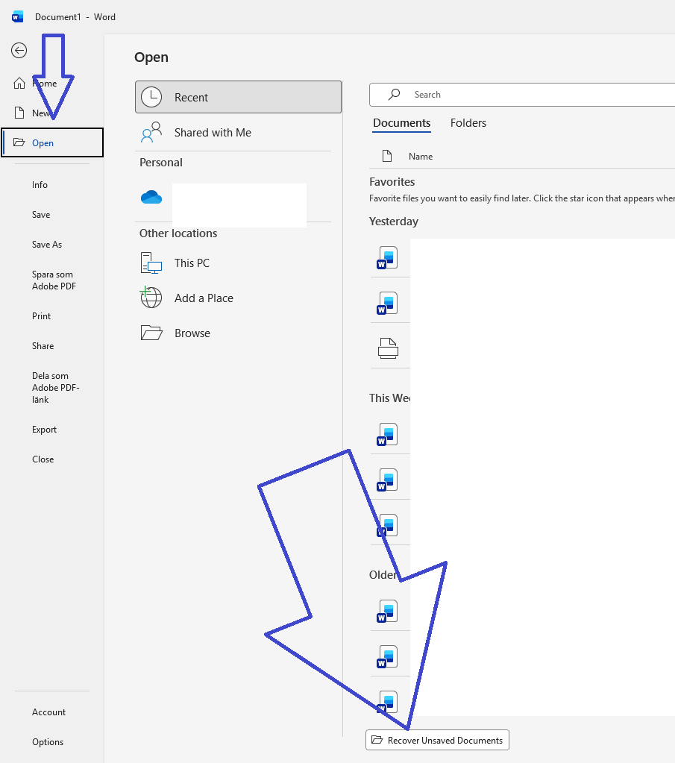Viewport: 675px width, 763px height.
Task: Click the Shared with Me people icon
Action: coord(151,132)
